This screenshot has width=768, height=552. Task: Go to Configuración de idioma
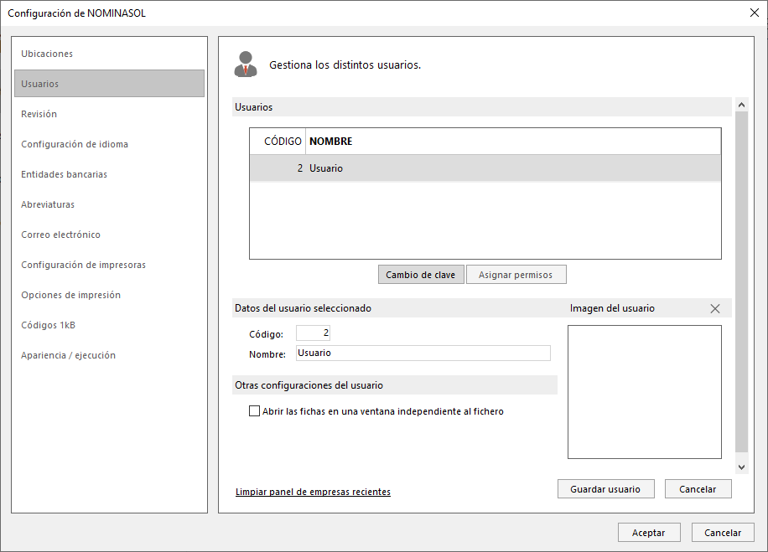click(x=75, y=144)
